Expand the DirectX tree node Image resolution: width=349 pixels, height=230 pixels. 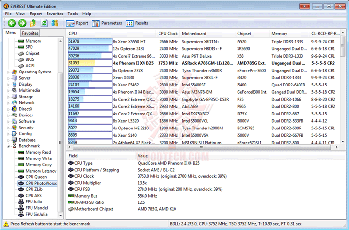pos(8,109)
